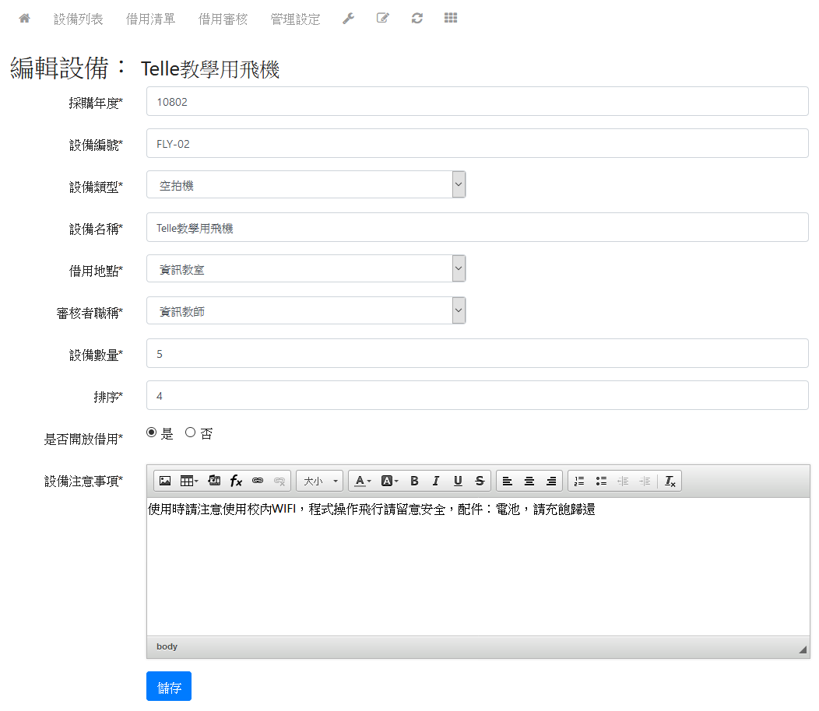
Task: Apply strikethrough formatting in editor
Action: 480,482
